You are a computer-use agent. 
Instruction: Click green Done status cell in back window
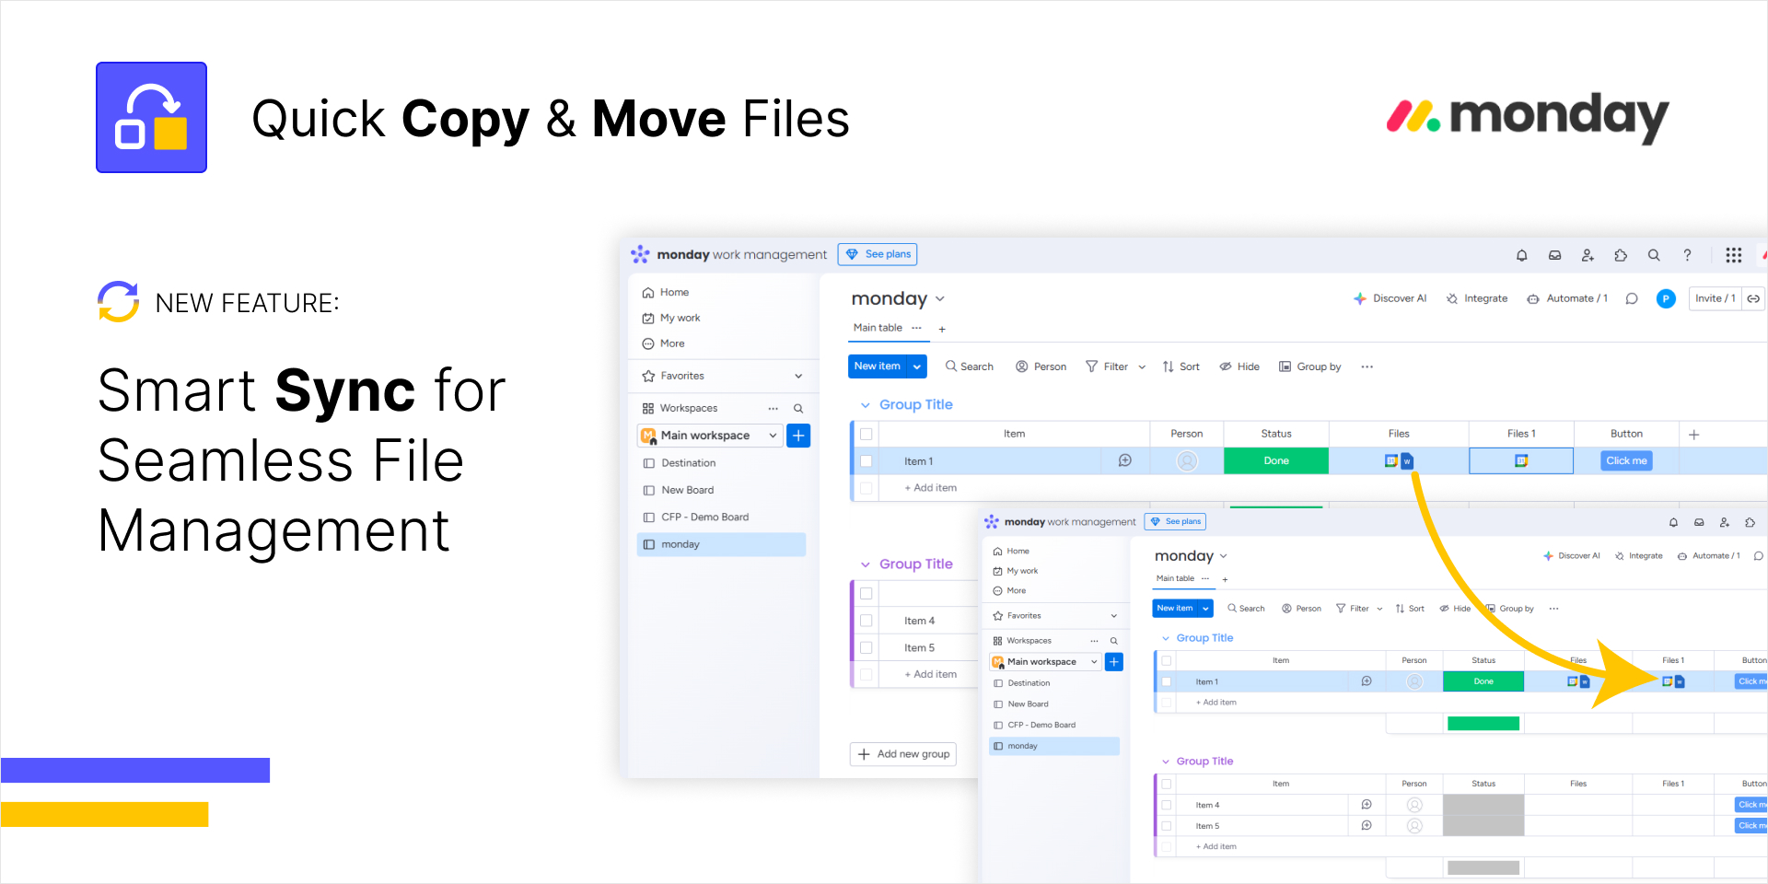coord(1276,460)
